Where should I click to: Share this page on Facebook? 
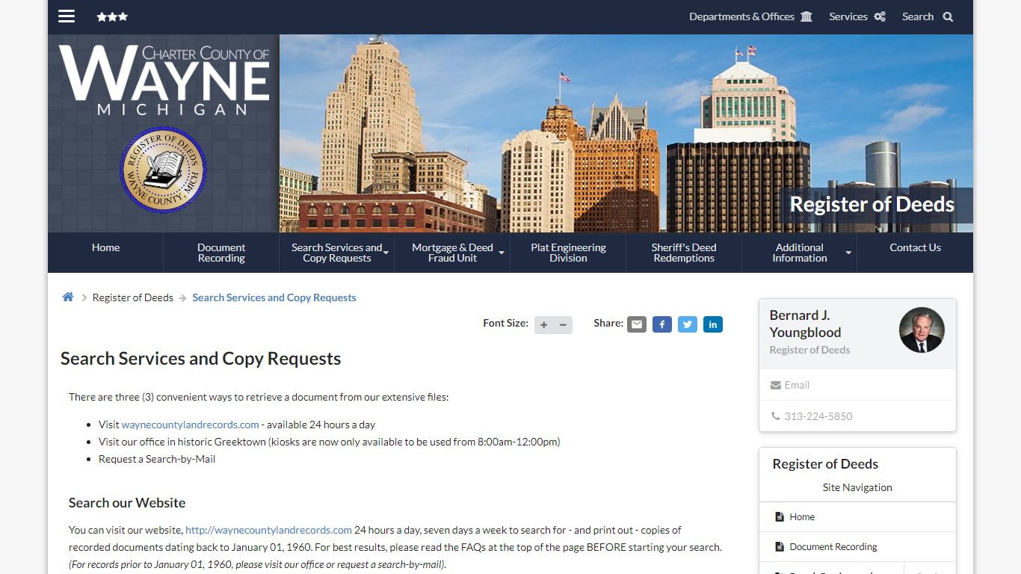point(661,324)
